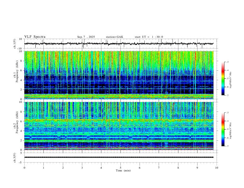Click the lower colorbar log(PSD) label
Screen dimensions: 244x188
tap(231, 131)
